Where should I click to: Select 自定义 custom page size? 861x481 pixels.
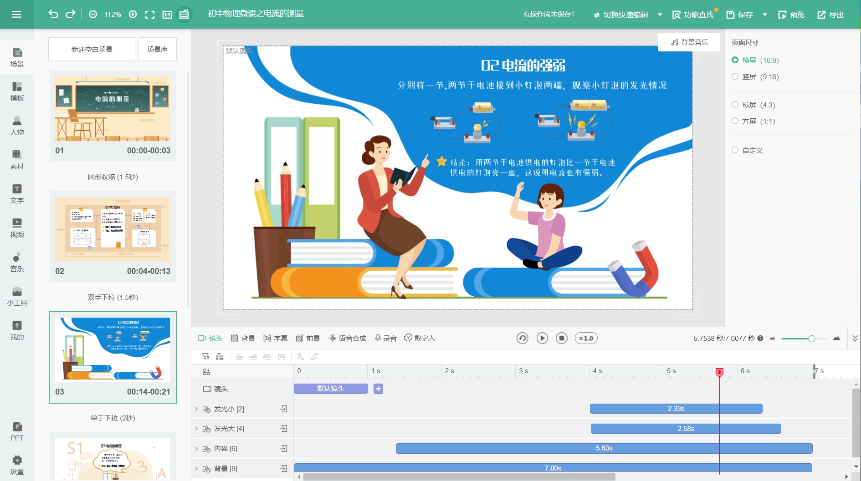[x=747, y=150]
